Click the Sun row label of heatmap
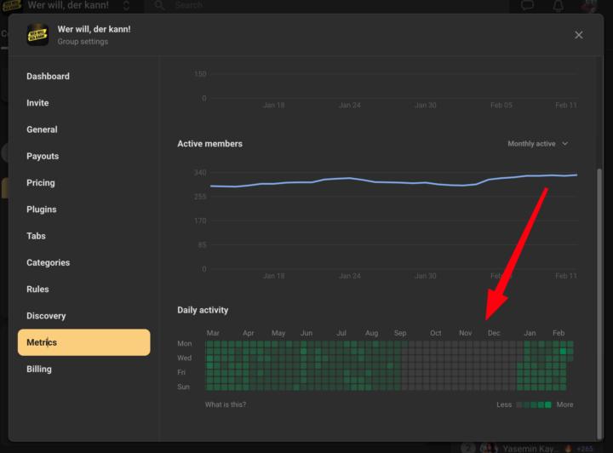Image resolution: width=613 pixels, height=453 pixels. [x=183, y=387]
